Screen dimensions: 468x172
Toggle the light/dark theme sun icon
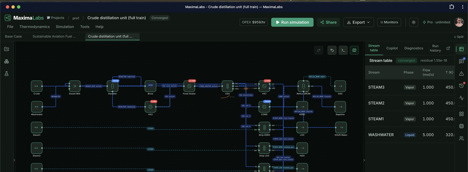(x=413, y=22)
